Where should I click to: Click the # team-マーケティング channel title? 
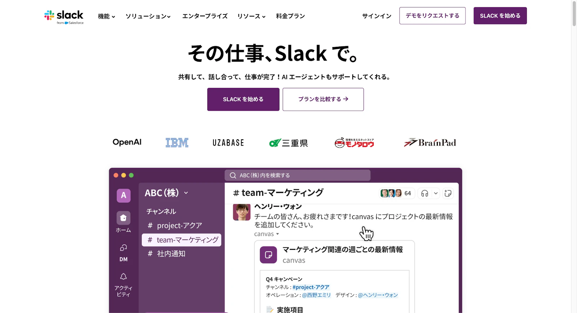tap(278, 193)
